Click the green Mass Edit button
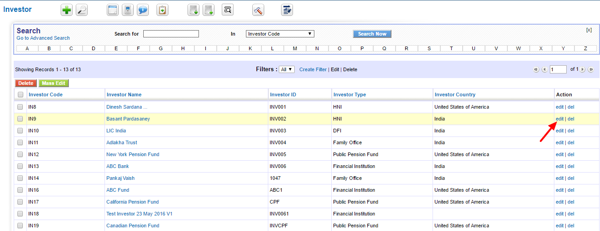 54,83
